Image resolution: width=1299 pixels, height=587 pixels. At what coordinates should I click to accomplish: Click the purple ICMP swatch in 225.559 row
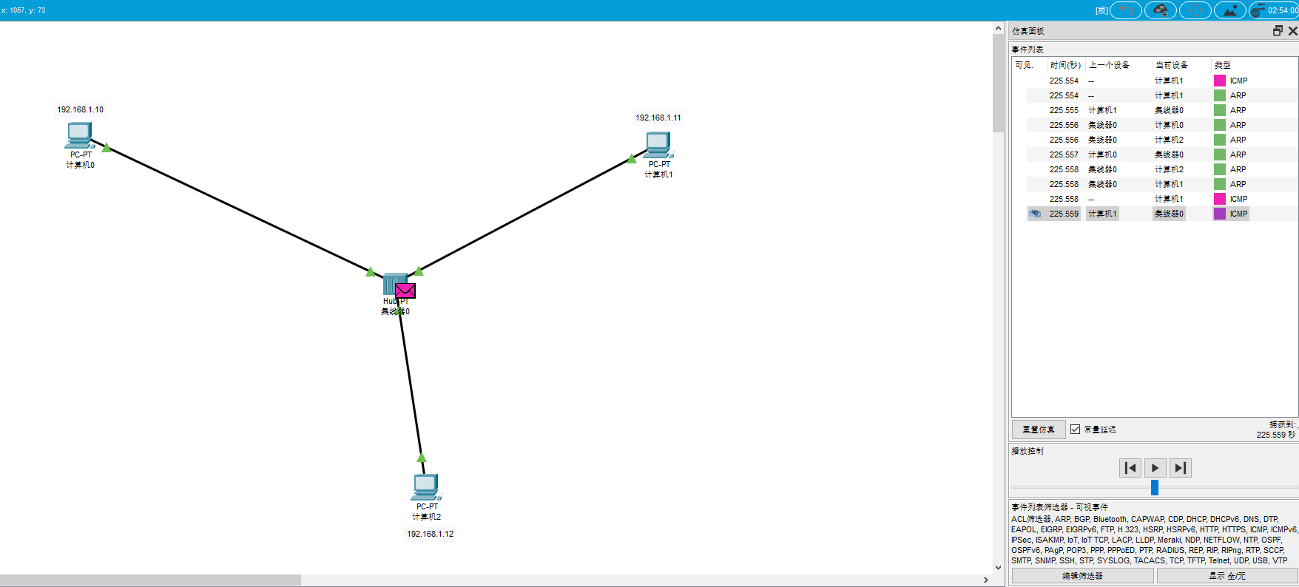(x=1220, y=214)
